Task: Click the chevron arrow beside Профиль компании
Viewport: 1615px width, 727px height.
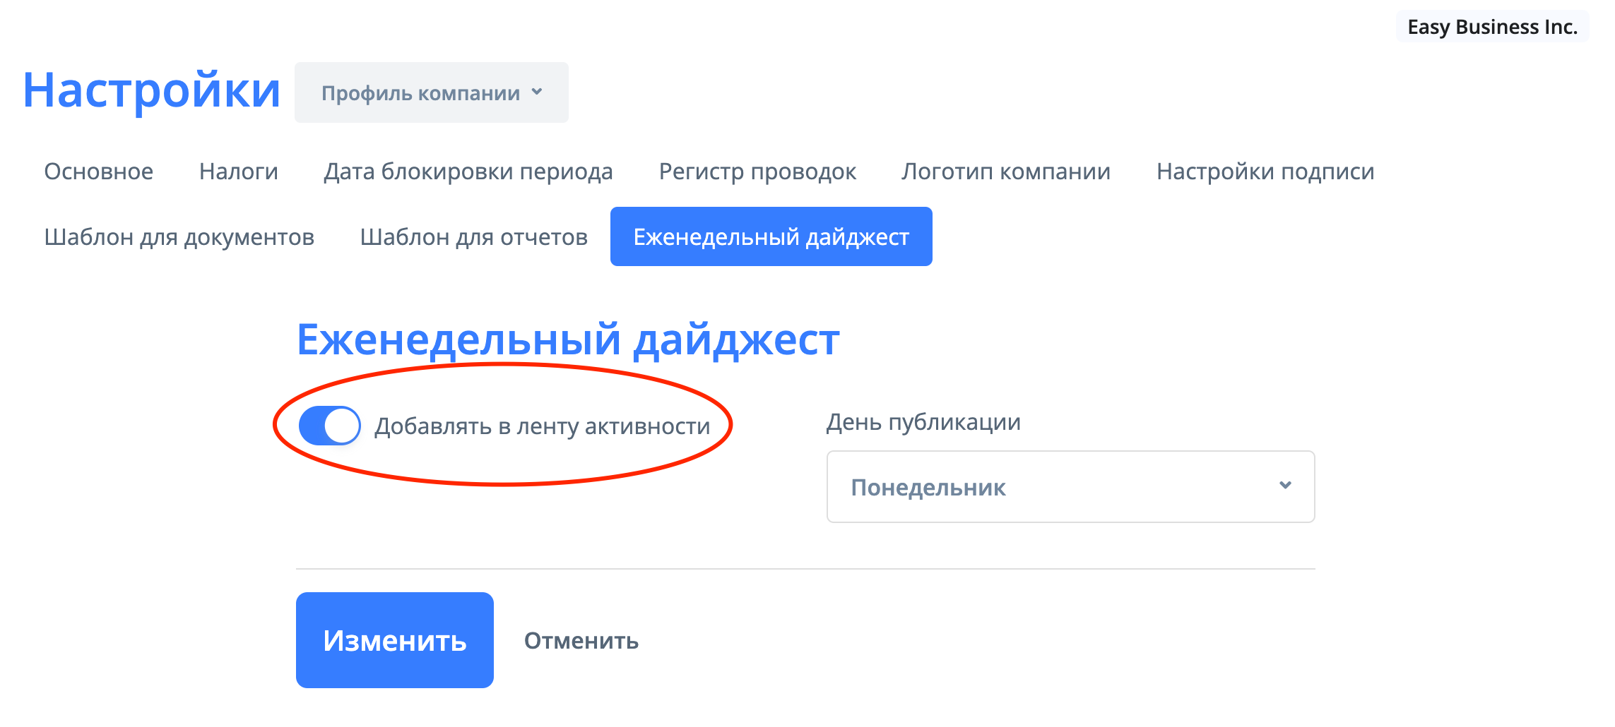Action: click(537, 92)
